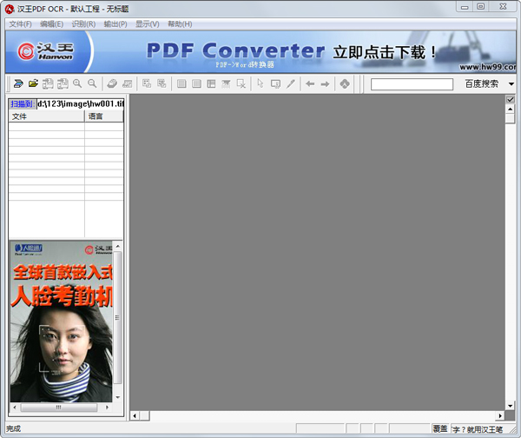Click the deskew image toolbar icon
The height and width of the screenshot is (438, 521).
pos(128,83)
